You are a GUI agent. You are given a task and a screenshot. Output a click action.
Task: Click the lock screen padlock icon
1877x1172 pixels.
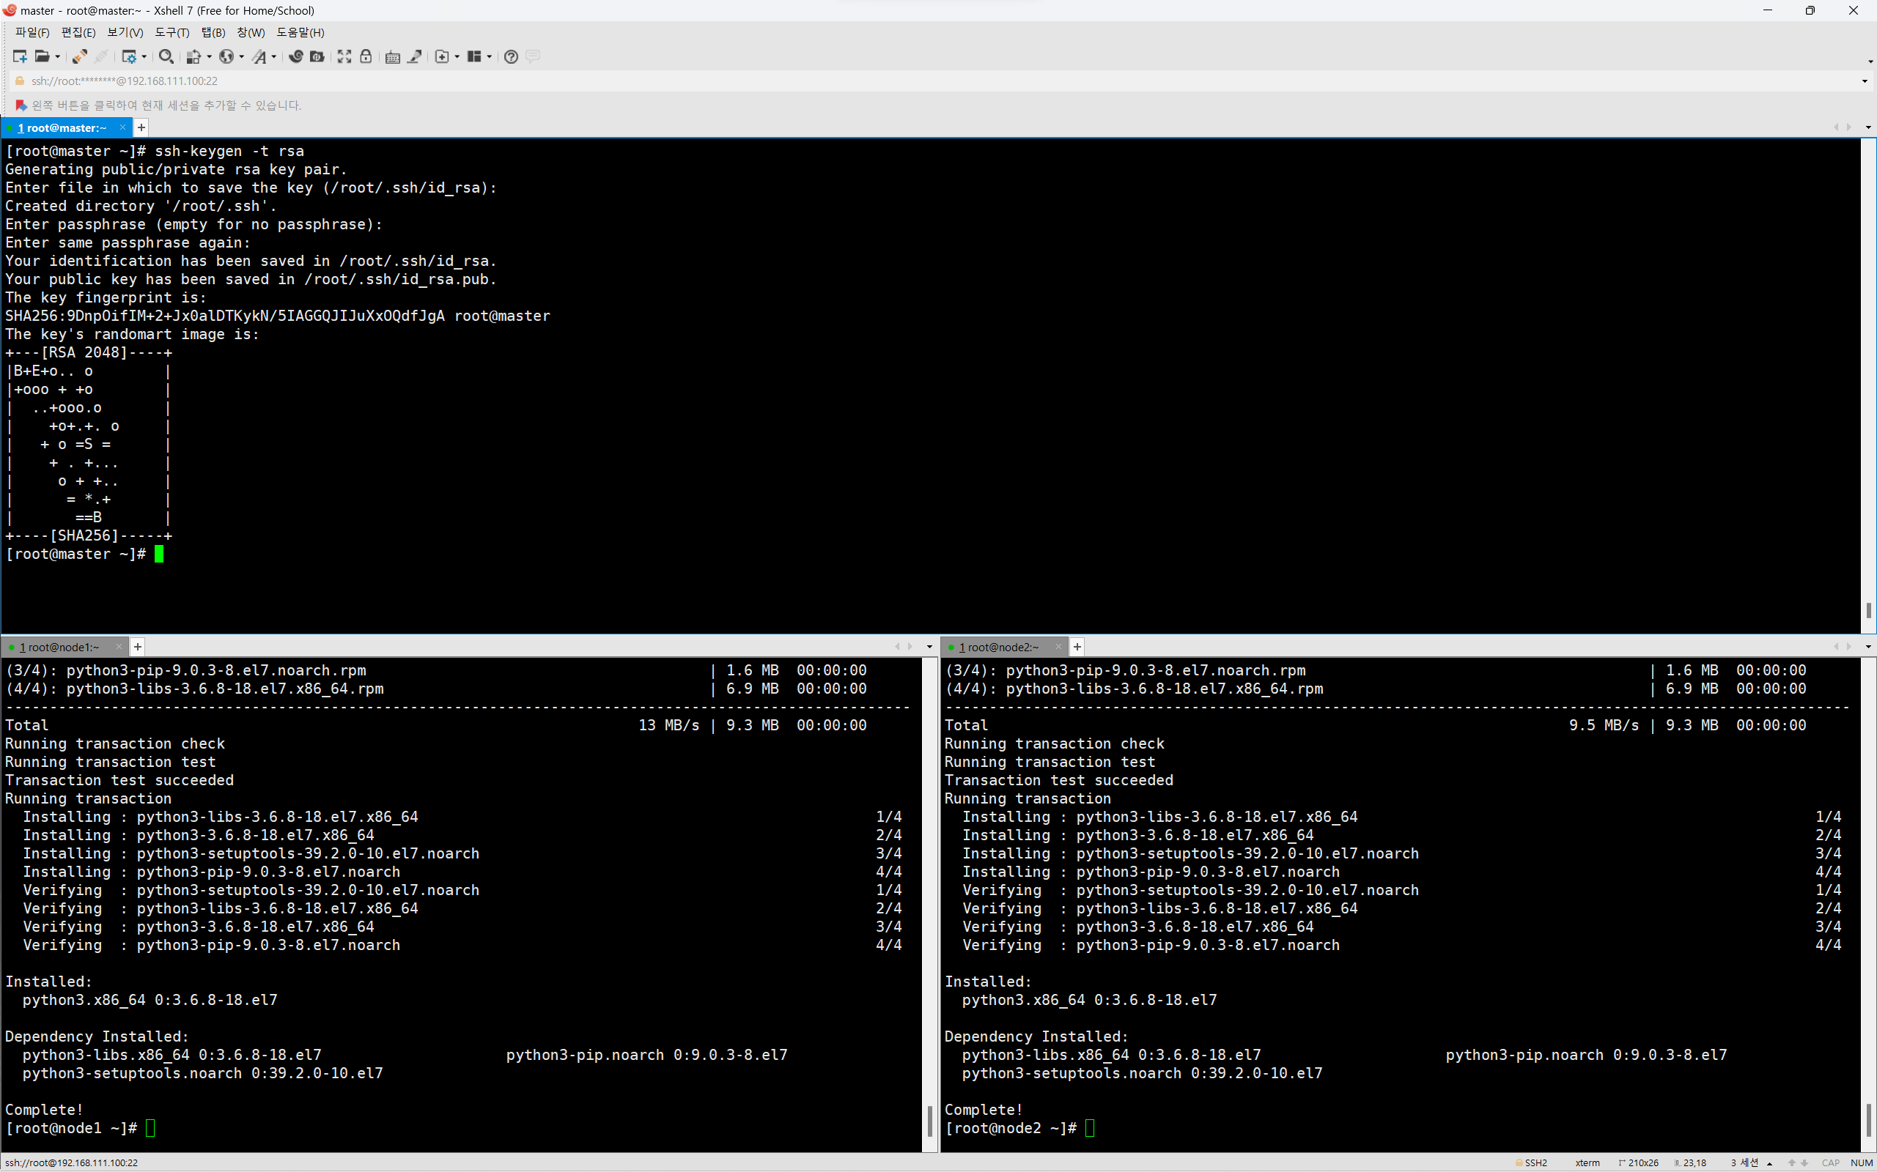366,56
